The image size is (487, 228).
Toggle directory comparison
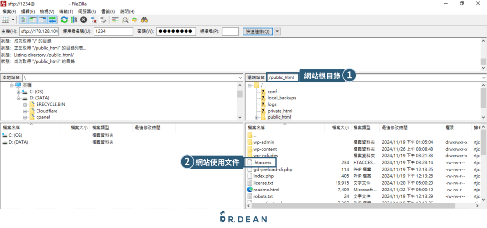click(x=125, y=20)
